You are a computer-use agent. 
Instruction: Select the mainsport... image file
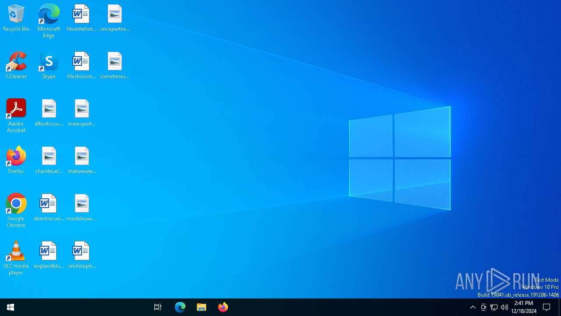point(82,113)
